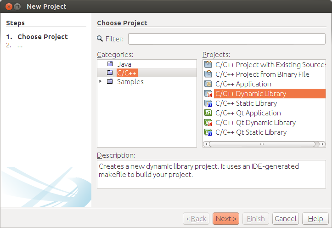332x228 pixels.
Task: Click the C/C++ Qt Application icon
Action: (208, 113)
